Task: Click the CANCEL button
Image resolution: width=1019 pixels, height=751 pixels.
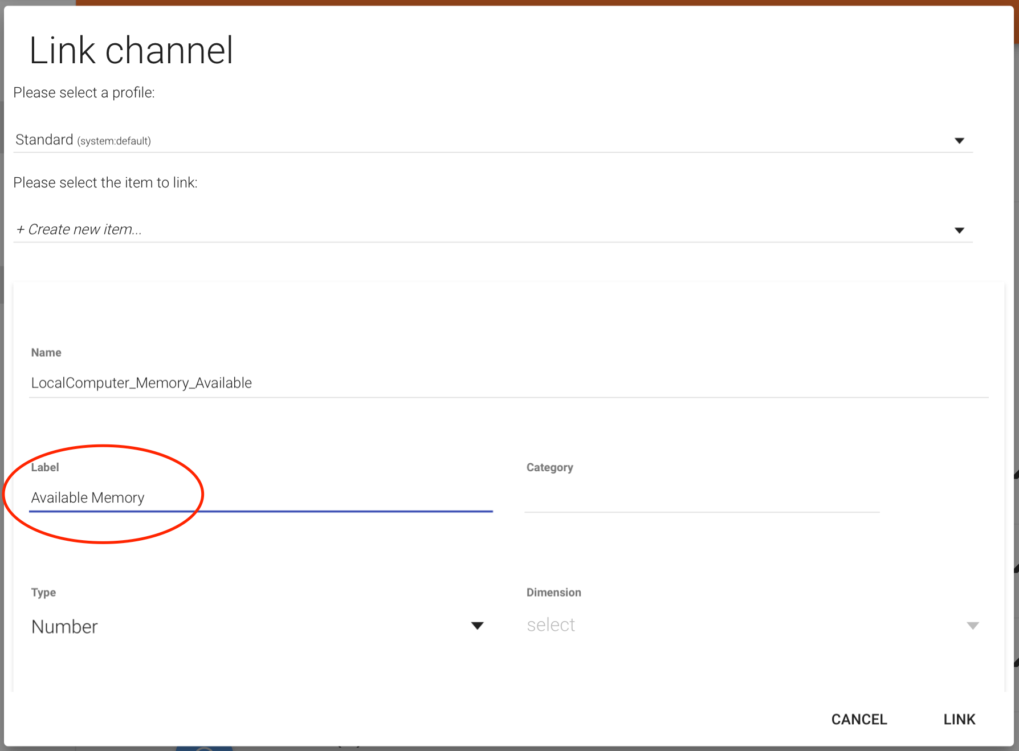Action: click(x=859, y=719)
